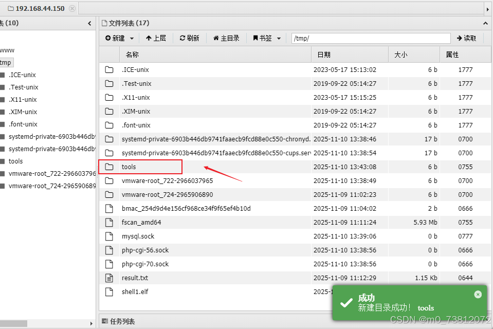Sort files by 名称 column
Image resolution: width=493 pixels, height=329 pixels.
(215, 54)
